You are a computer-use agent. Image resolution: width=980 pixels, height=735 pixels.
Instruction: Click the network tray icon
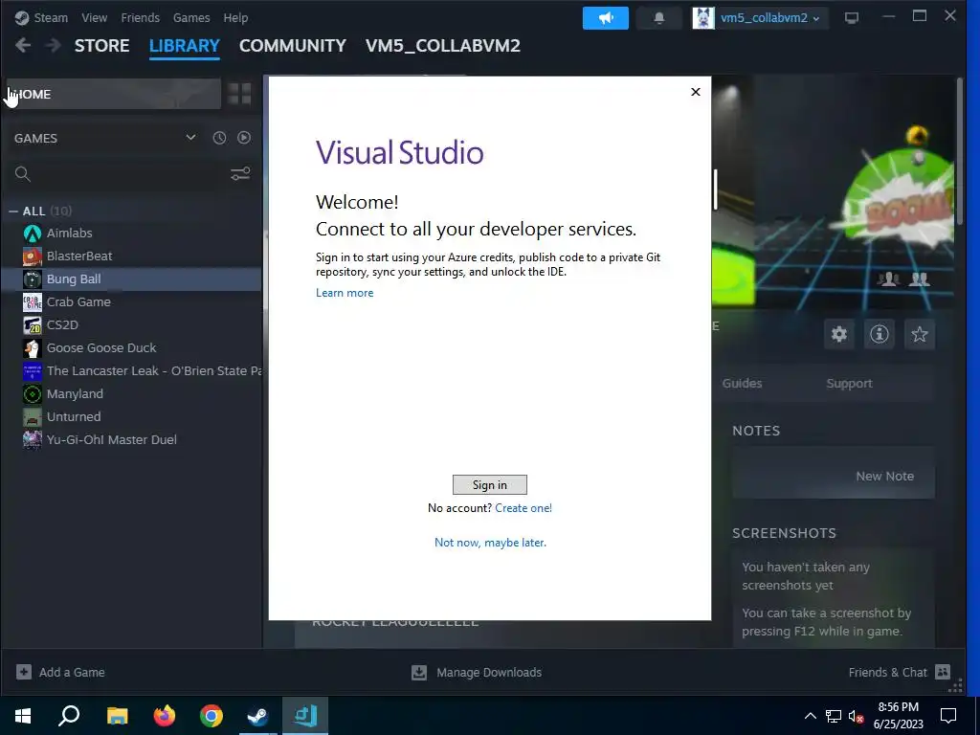coord(834,716)
